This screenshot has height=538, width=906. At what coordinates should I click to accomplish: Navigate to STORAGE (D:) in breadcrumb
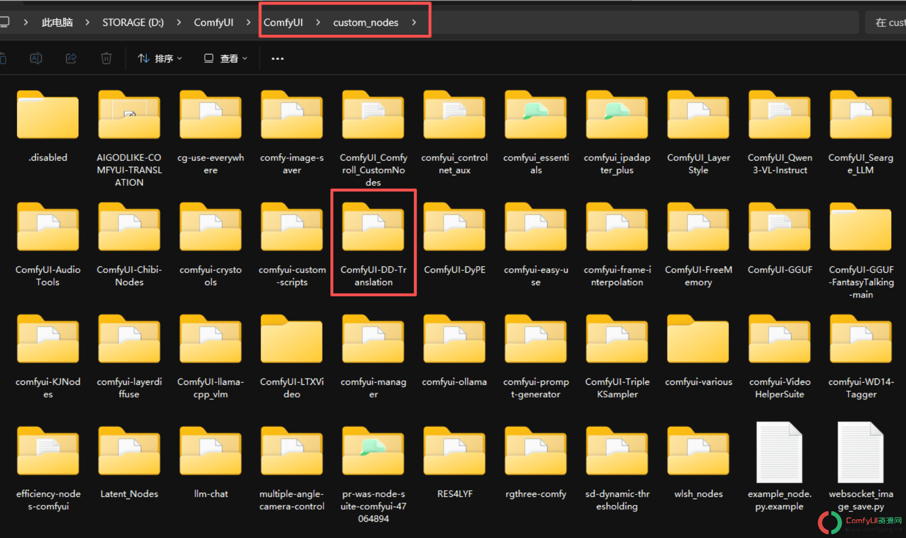[133, 22]
